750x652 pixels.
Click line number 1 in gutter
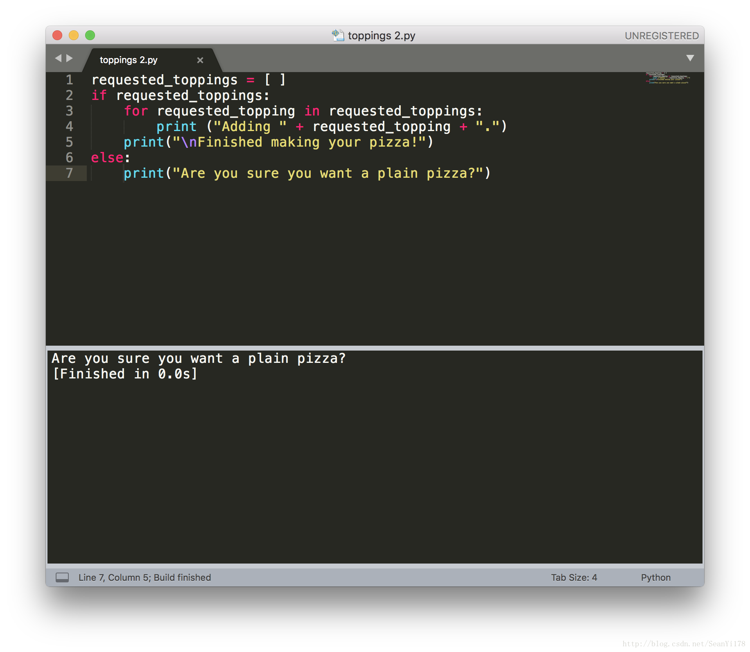click(x=70, y=80)
